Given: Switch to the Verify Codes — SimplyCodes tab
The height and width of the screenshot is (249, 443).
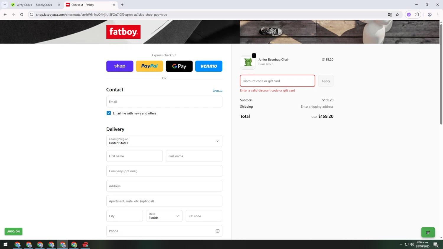Looking at the screenshot, I should 34,5.
